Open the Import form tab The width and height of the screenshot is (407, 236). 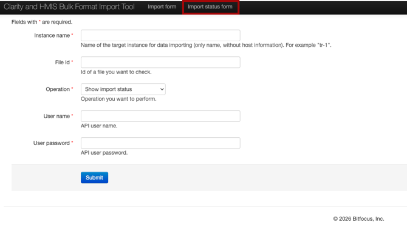[162, 7]
